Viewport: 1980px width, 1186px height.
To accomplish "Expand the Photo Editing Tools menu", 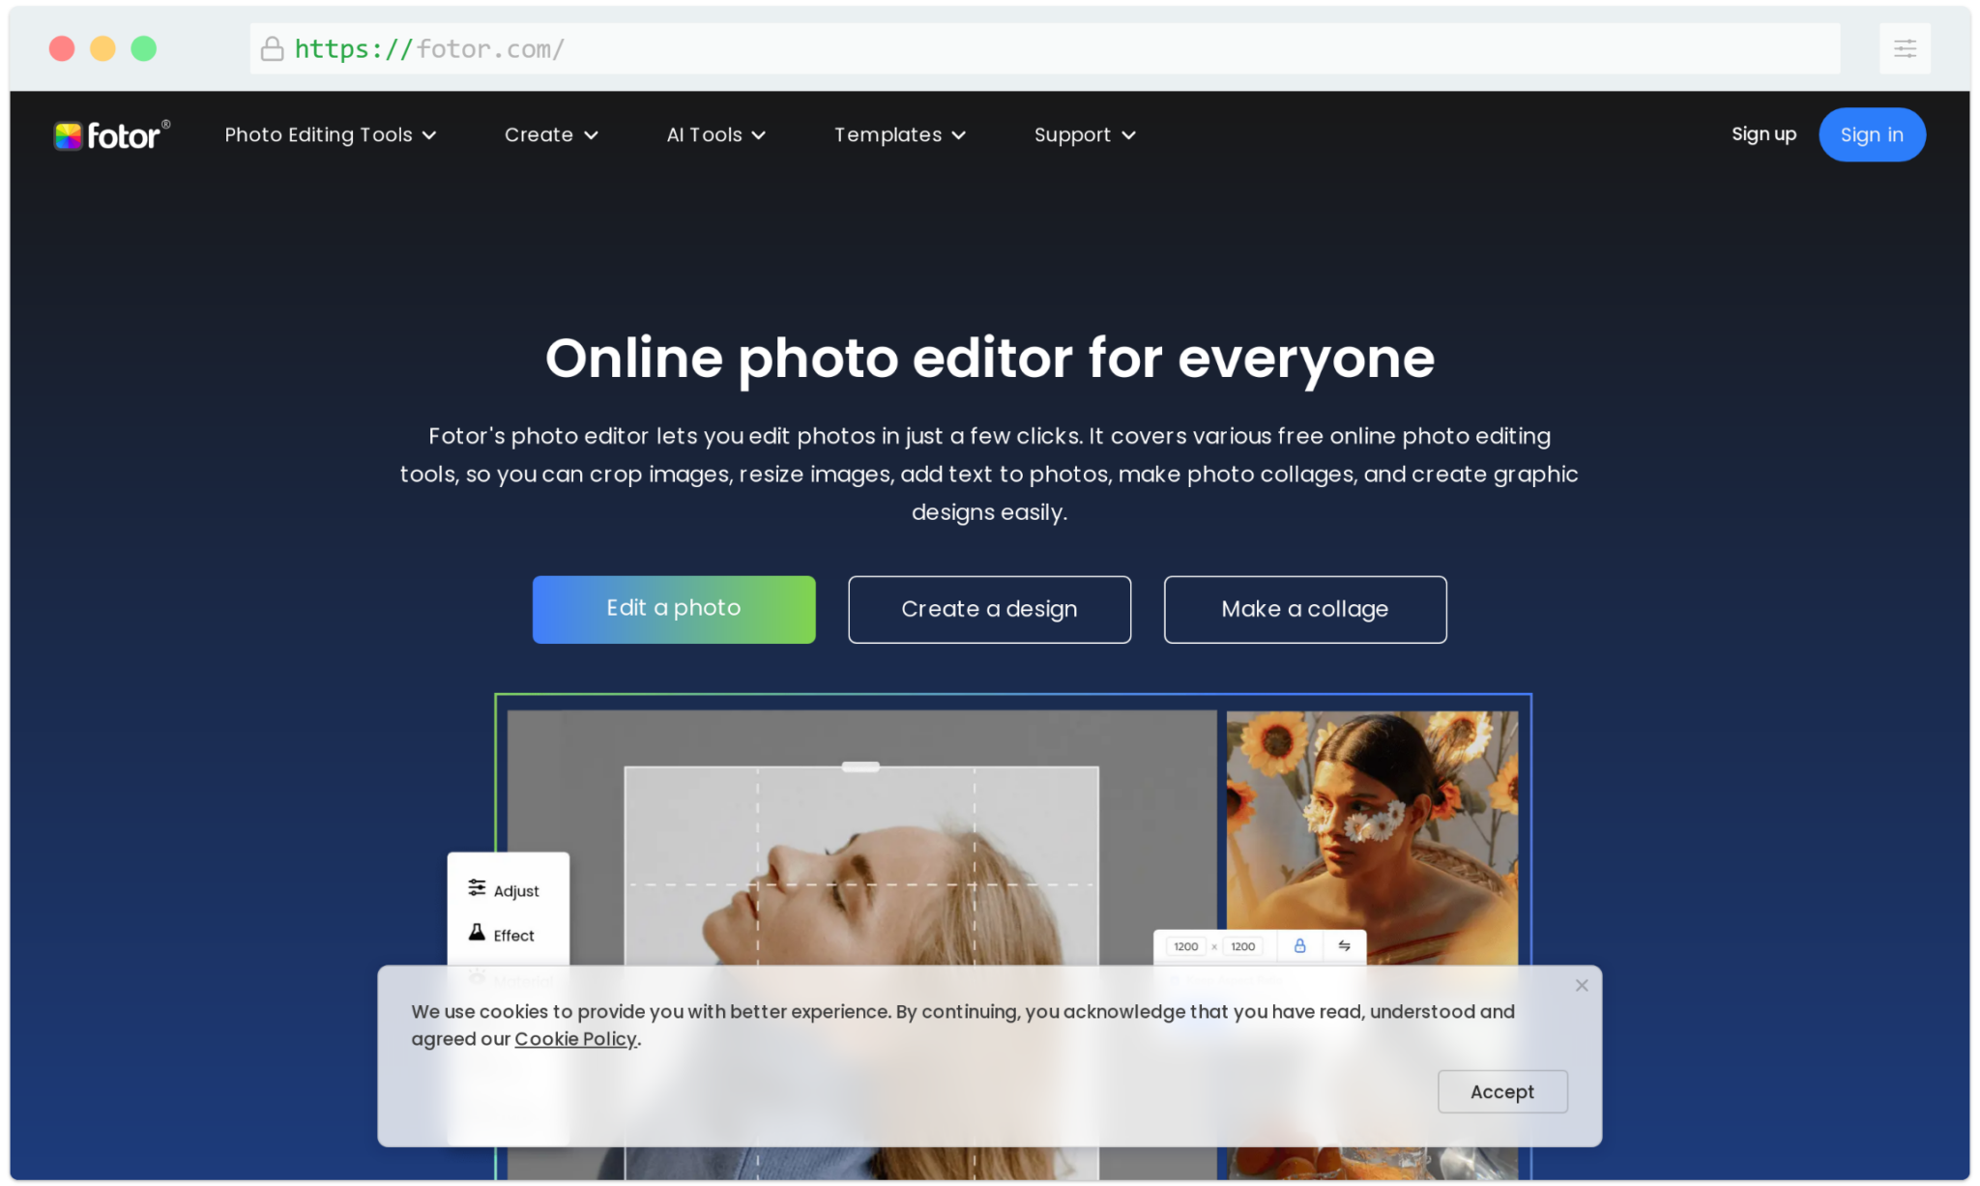I will [x=331, y=135].
